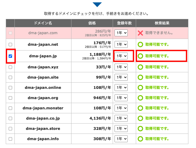This screenshot has width=196, height=148.
Task: Tick the dma-japan.xyz domain checkbox
Action: click(10, 67)
